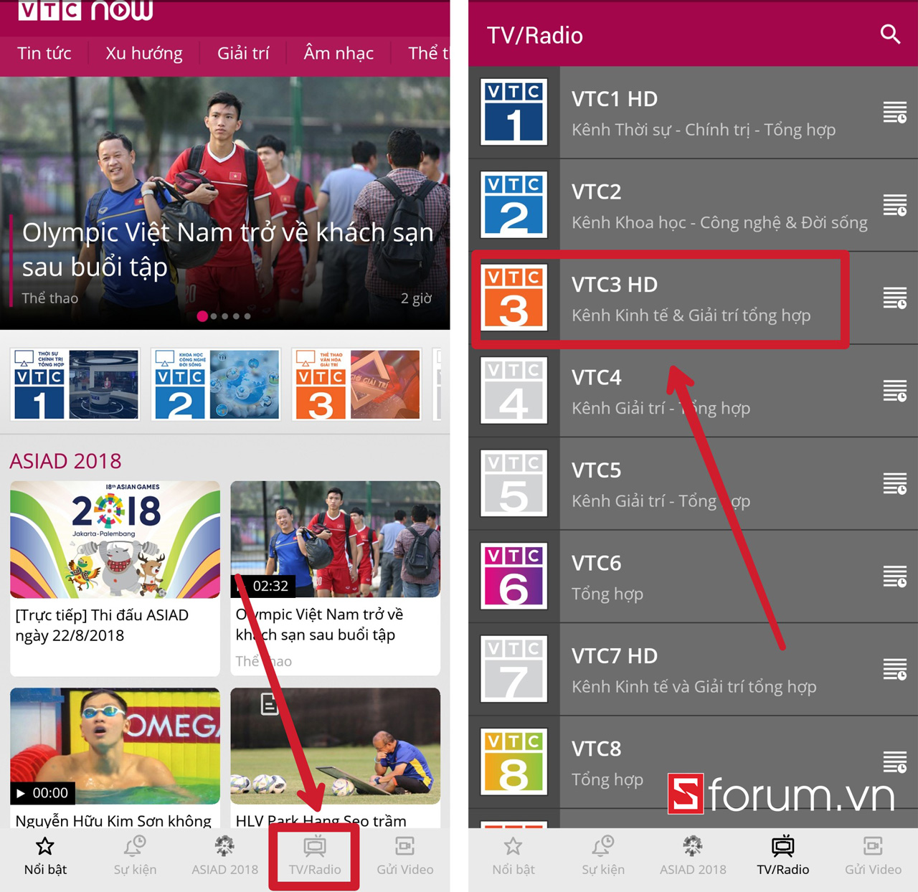Open ASIAD 2018 tab in right bottom bar
Viewport: 918px width, 892px height.
[x=693, y=855]
